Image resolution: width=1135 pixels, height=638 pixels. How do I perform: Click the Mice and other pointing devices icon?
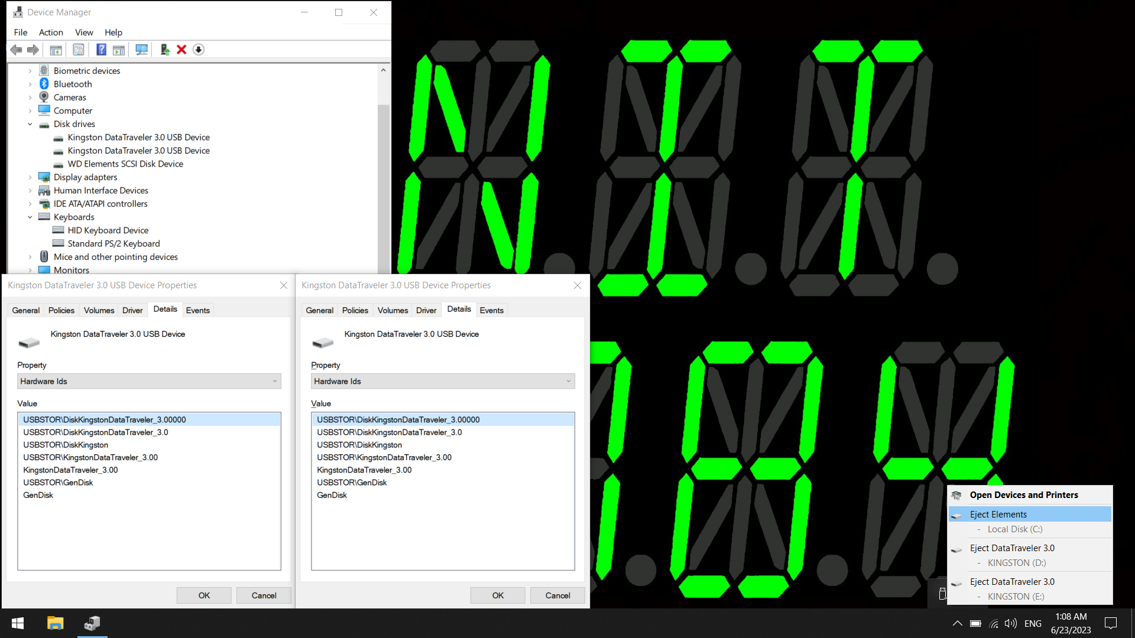[44, 257]
